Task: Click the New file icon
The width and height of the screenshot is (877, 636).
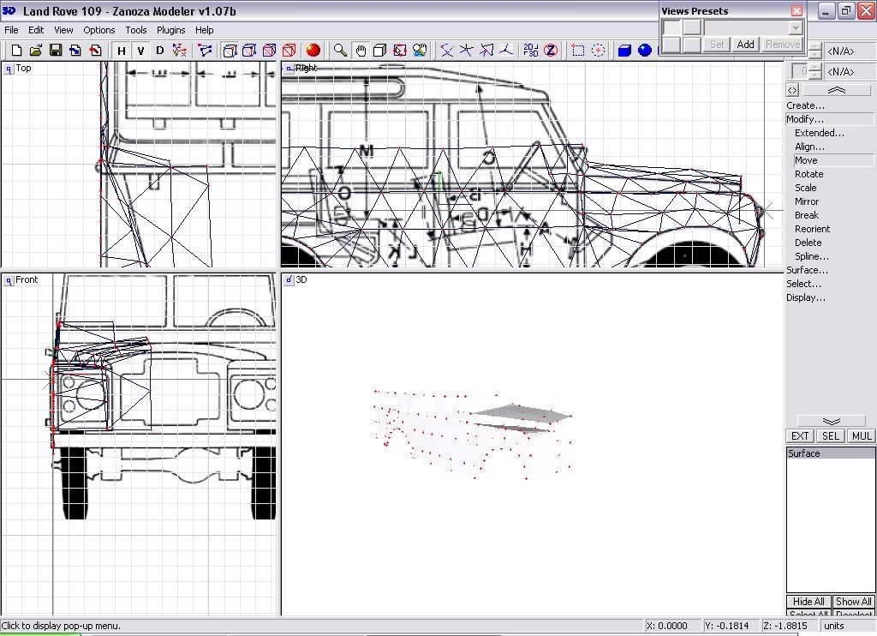Action: point(16,51)
